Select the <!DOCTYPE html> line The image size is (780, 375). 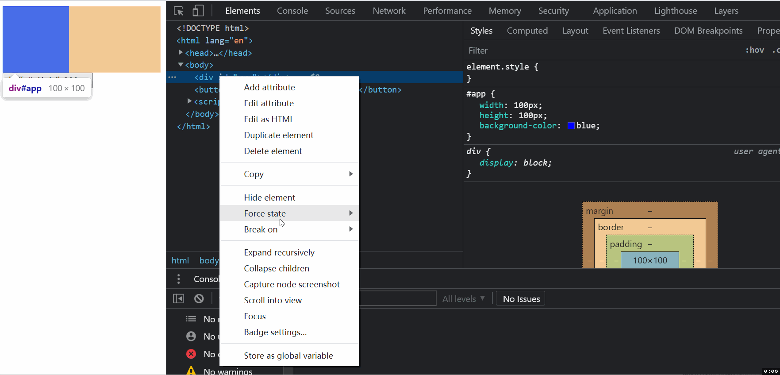pos(212,28)
